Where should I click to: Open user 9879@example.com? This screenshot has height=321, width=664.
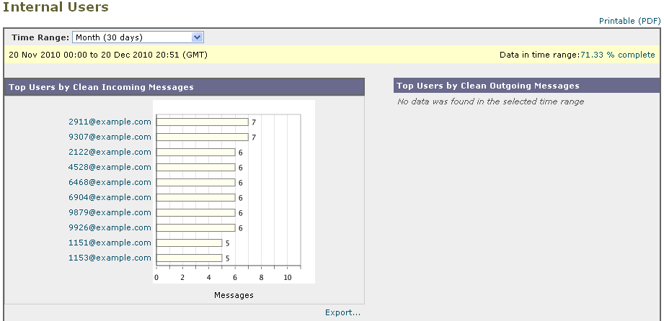click(110, 212)
